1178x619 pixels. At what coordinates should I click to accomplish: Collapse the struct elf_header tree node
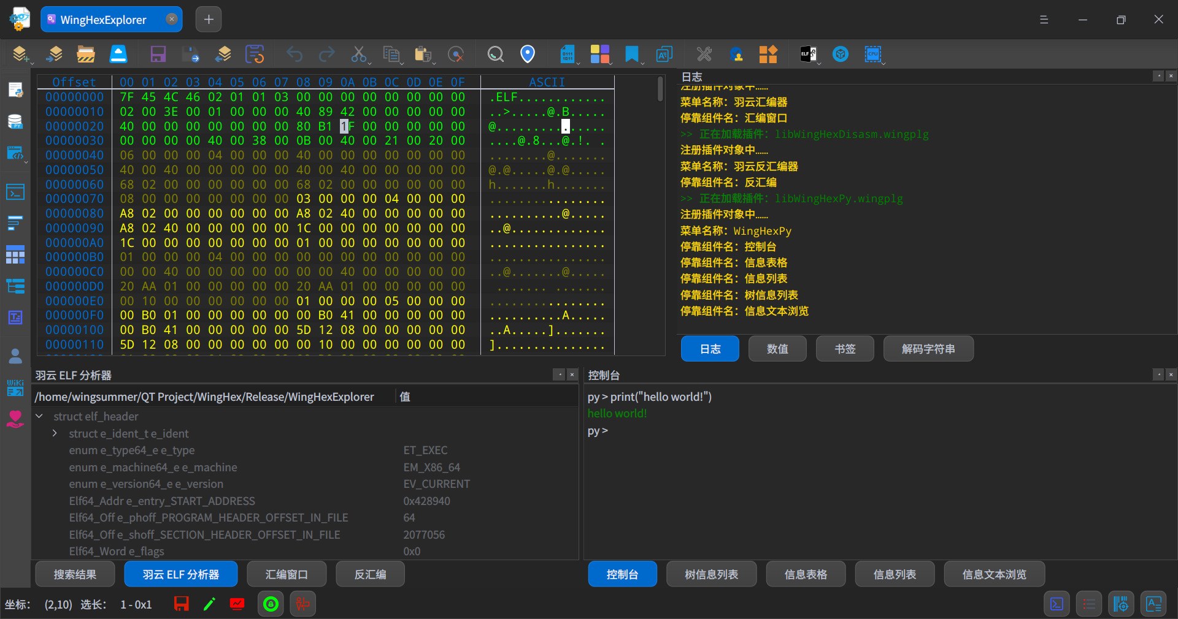point(39,417)
